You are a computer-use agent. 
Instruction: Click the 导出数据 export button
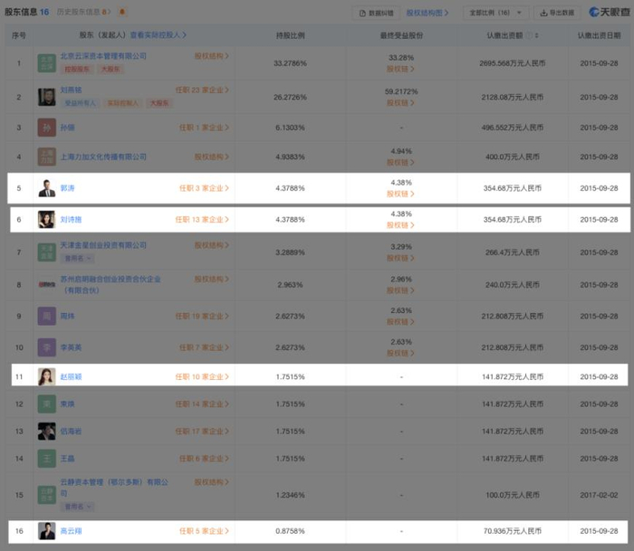(557, 13)
